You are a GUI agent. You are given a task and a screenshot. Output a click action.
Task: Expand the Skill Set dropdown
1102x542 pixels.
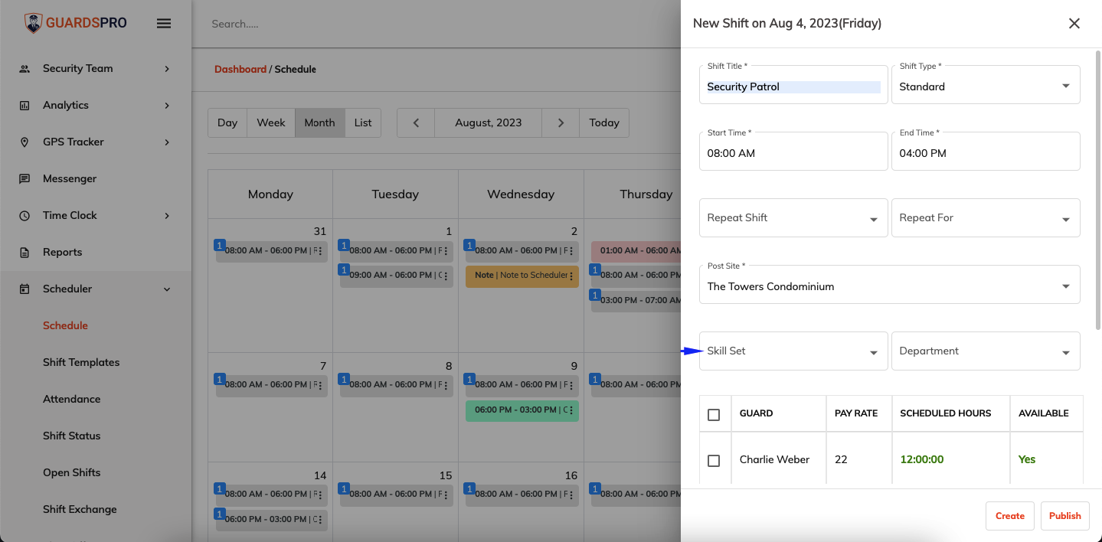(x=793, y=351)
